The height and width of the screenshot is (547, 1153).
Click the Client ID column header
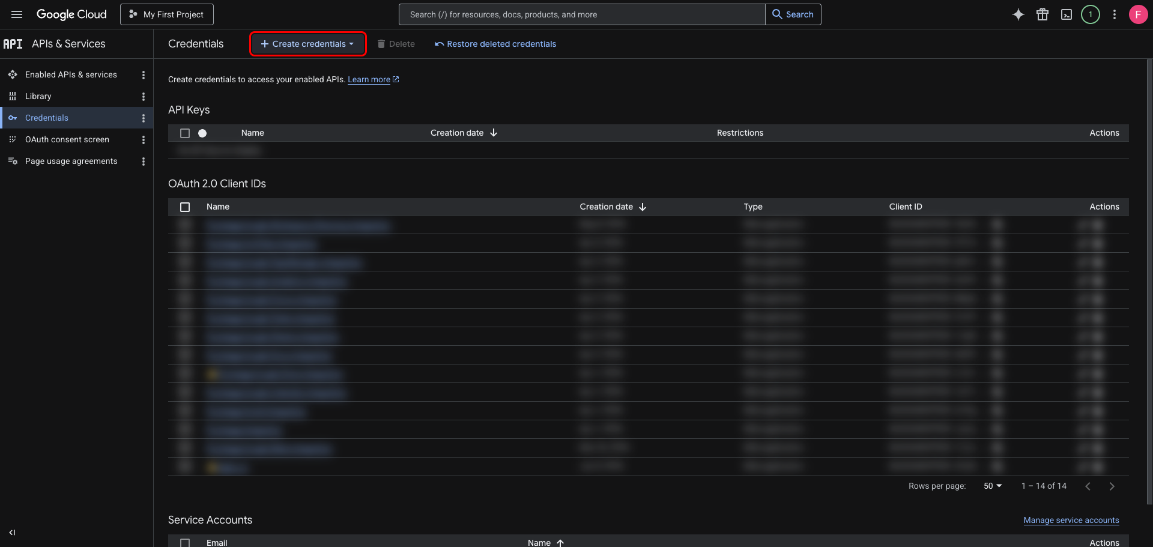pyautogui.click(x=906, y=207)
